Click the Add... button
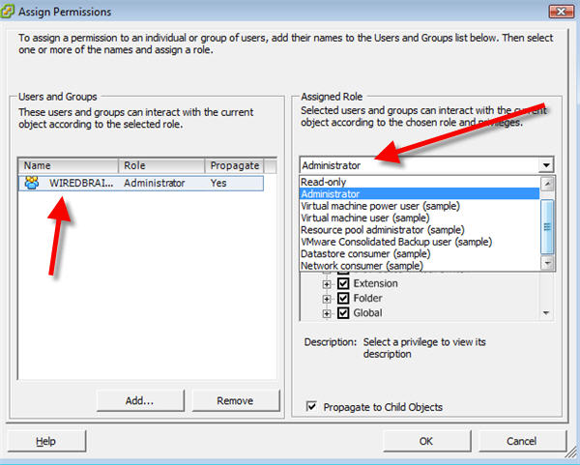 pos(139,400)
